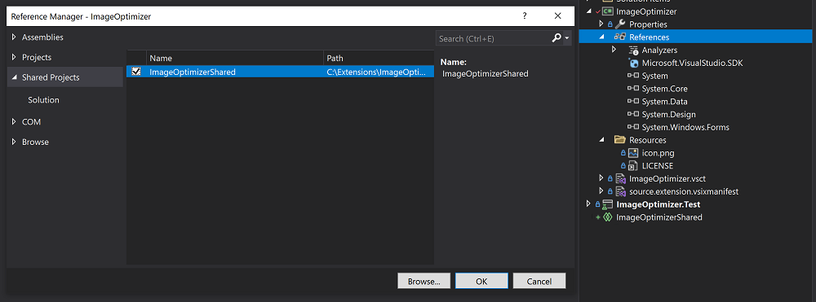Expand the Browse category
The height and width of the screenshot is (302, 816).
coord(14,142)
